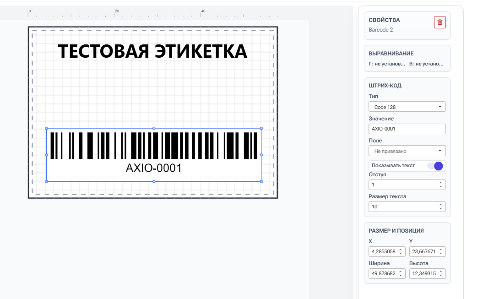Click the bottom-left resize handle of barcode

click(x=47, y=181)
